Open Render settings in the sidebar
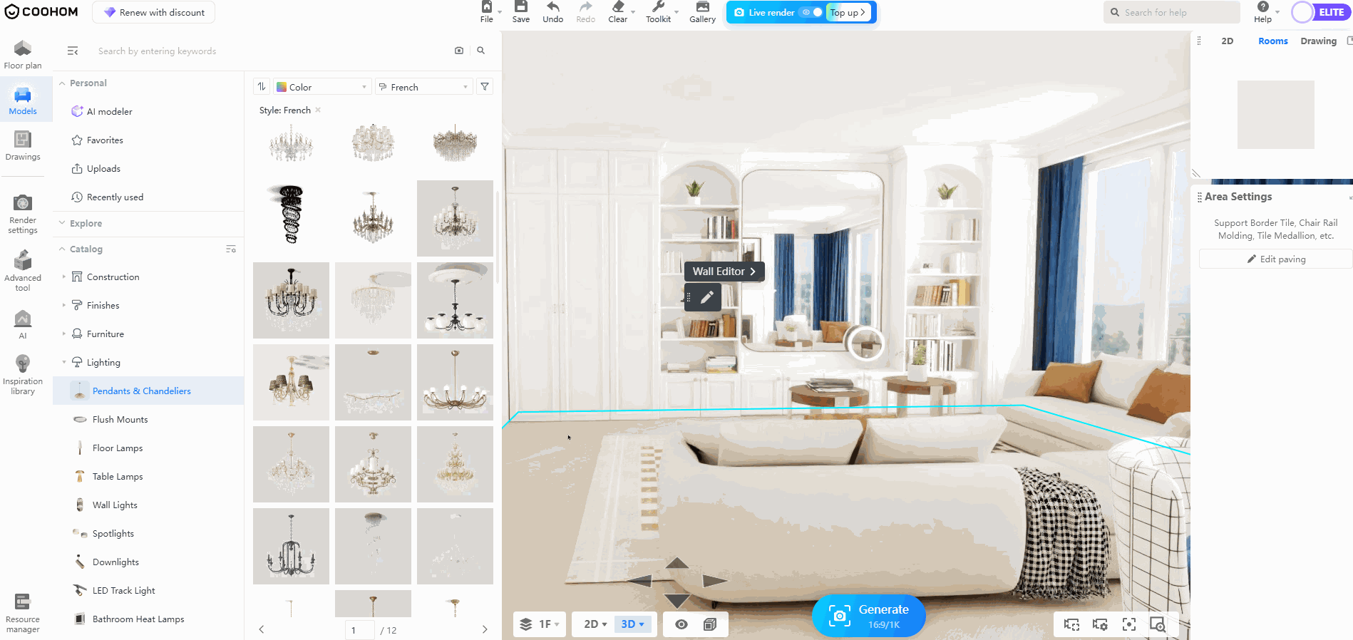This screenshot has width=1353, height=640. click(23, 214)
